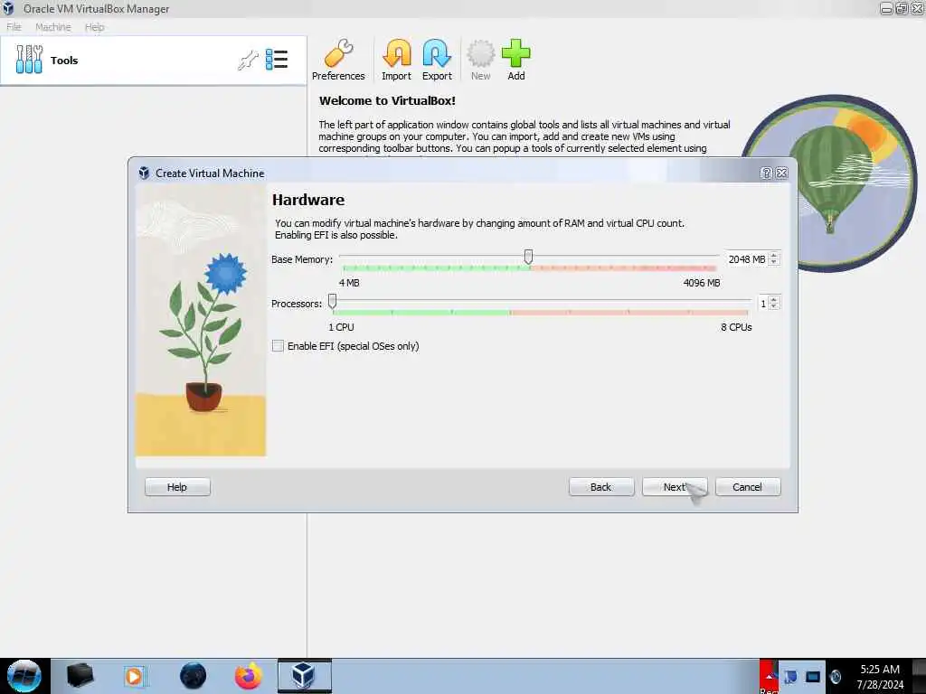The height and width of the screenshot is (694, 926).
Task: Click the Hardware heading in the dialog
Action: point(308,200)
